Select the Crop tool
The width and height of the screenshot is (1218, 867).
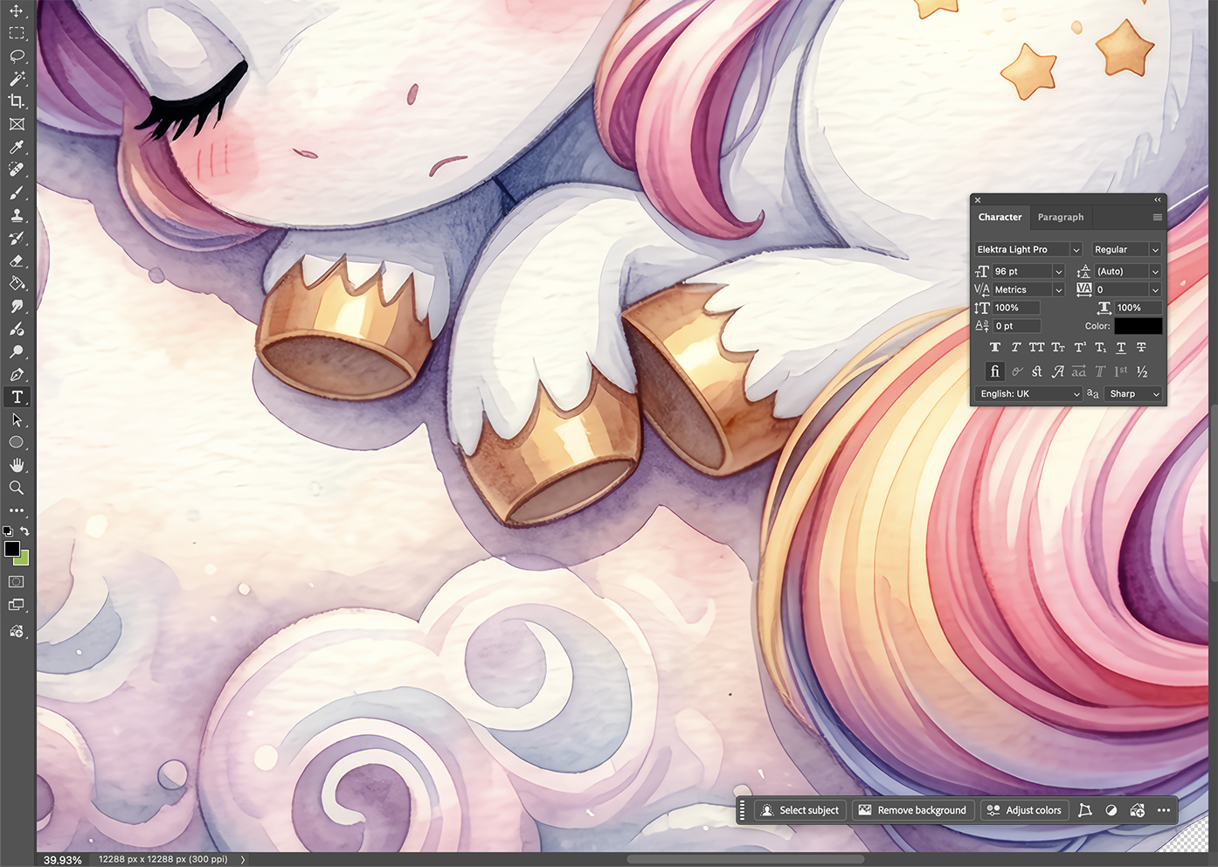tap(17, 101)
